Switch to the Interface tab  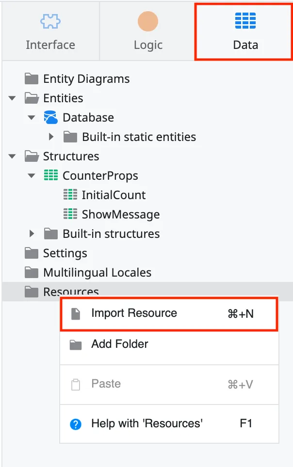point(50,45)
